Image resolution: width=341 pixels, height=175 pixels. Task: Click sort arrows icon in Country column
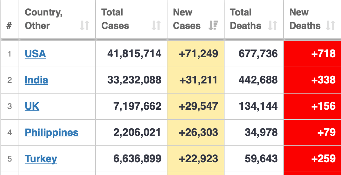[x=84, y=26]
